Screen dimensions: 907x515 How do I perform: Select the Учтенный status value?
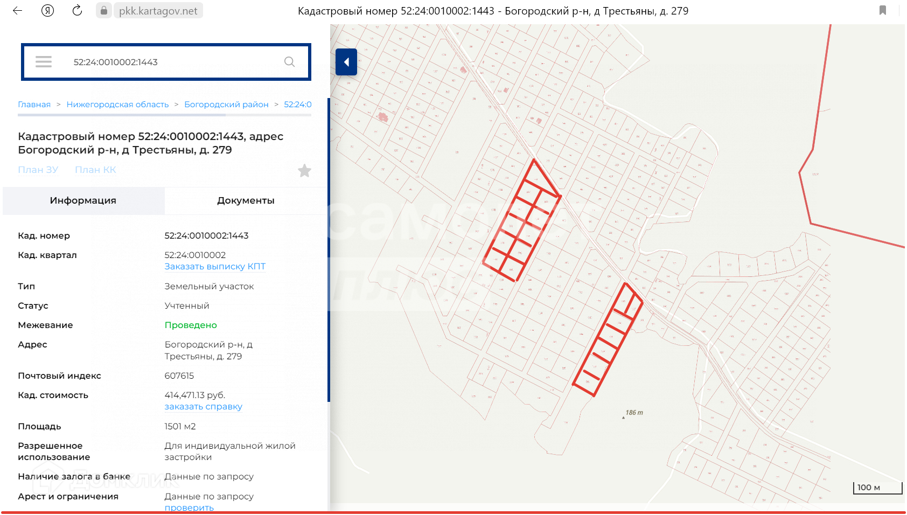(x=187, y=305)
